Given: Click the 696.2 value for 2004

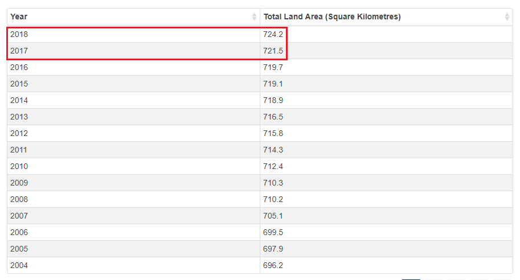Looking at the screenshot, I should pyautogui.click(x=273, y=265).
